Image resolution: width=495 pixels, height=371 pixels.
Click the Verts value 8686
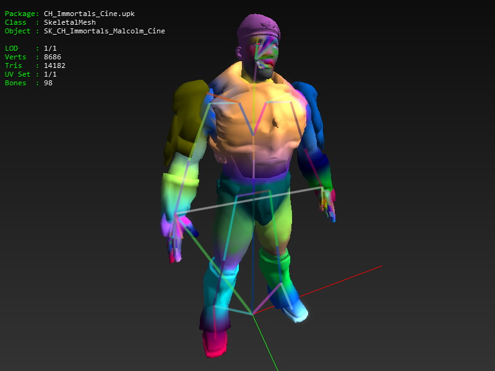point(53,57)
